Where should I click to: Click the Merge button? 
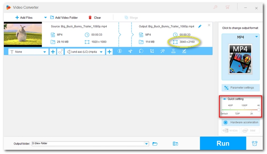[131, 17]
